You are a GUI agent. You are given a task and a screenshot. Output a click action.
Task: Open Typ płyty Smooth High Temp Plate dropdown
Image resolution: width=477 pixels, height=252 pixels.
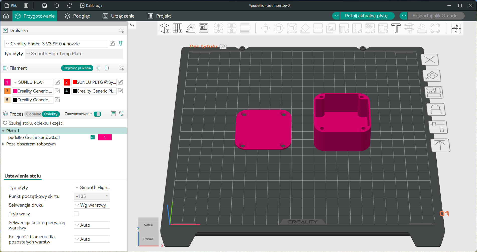(74, 54)
